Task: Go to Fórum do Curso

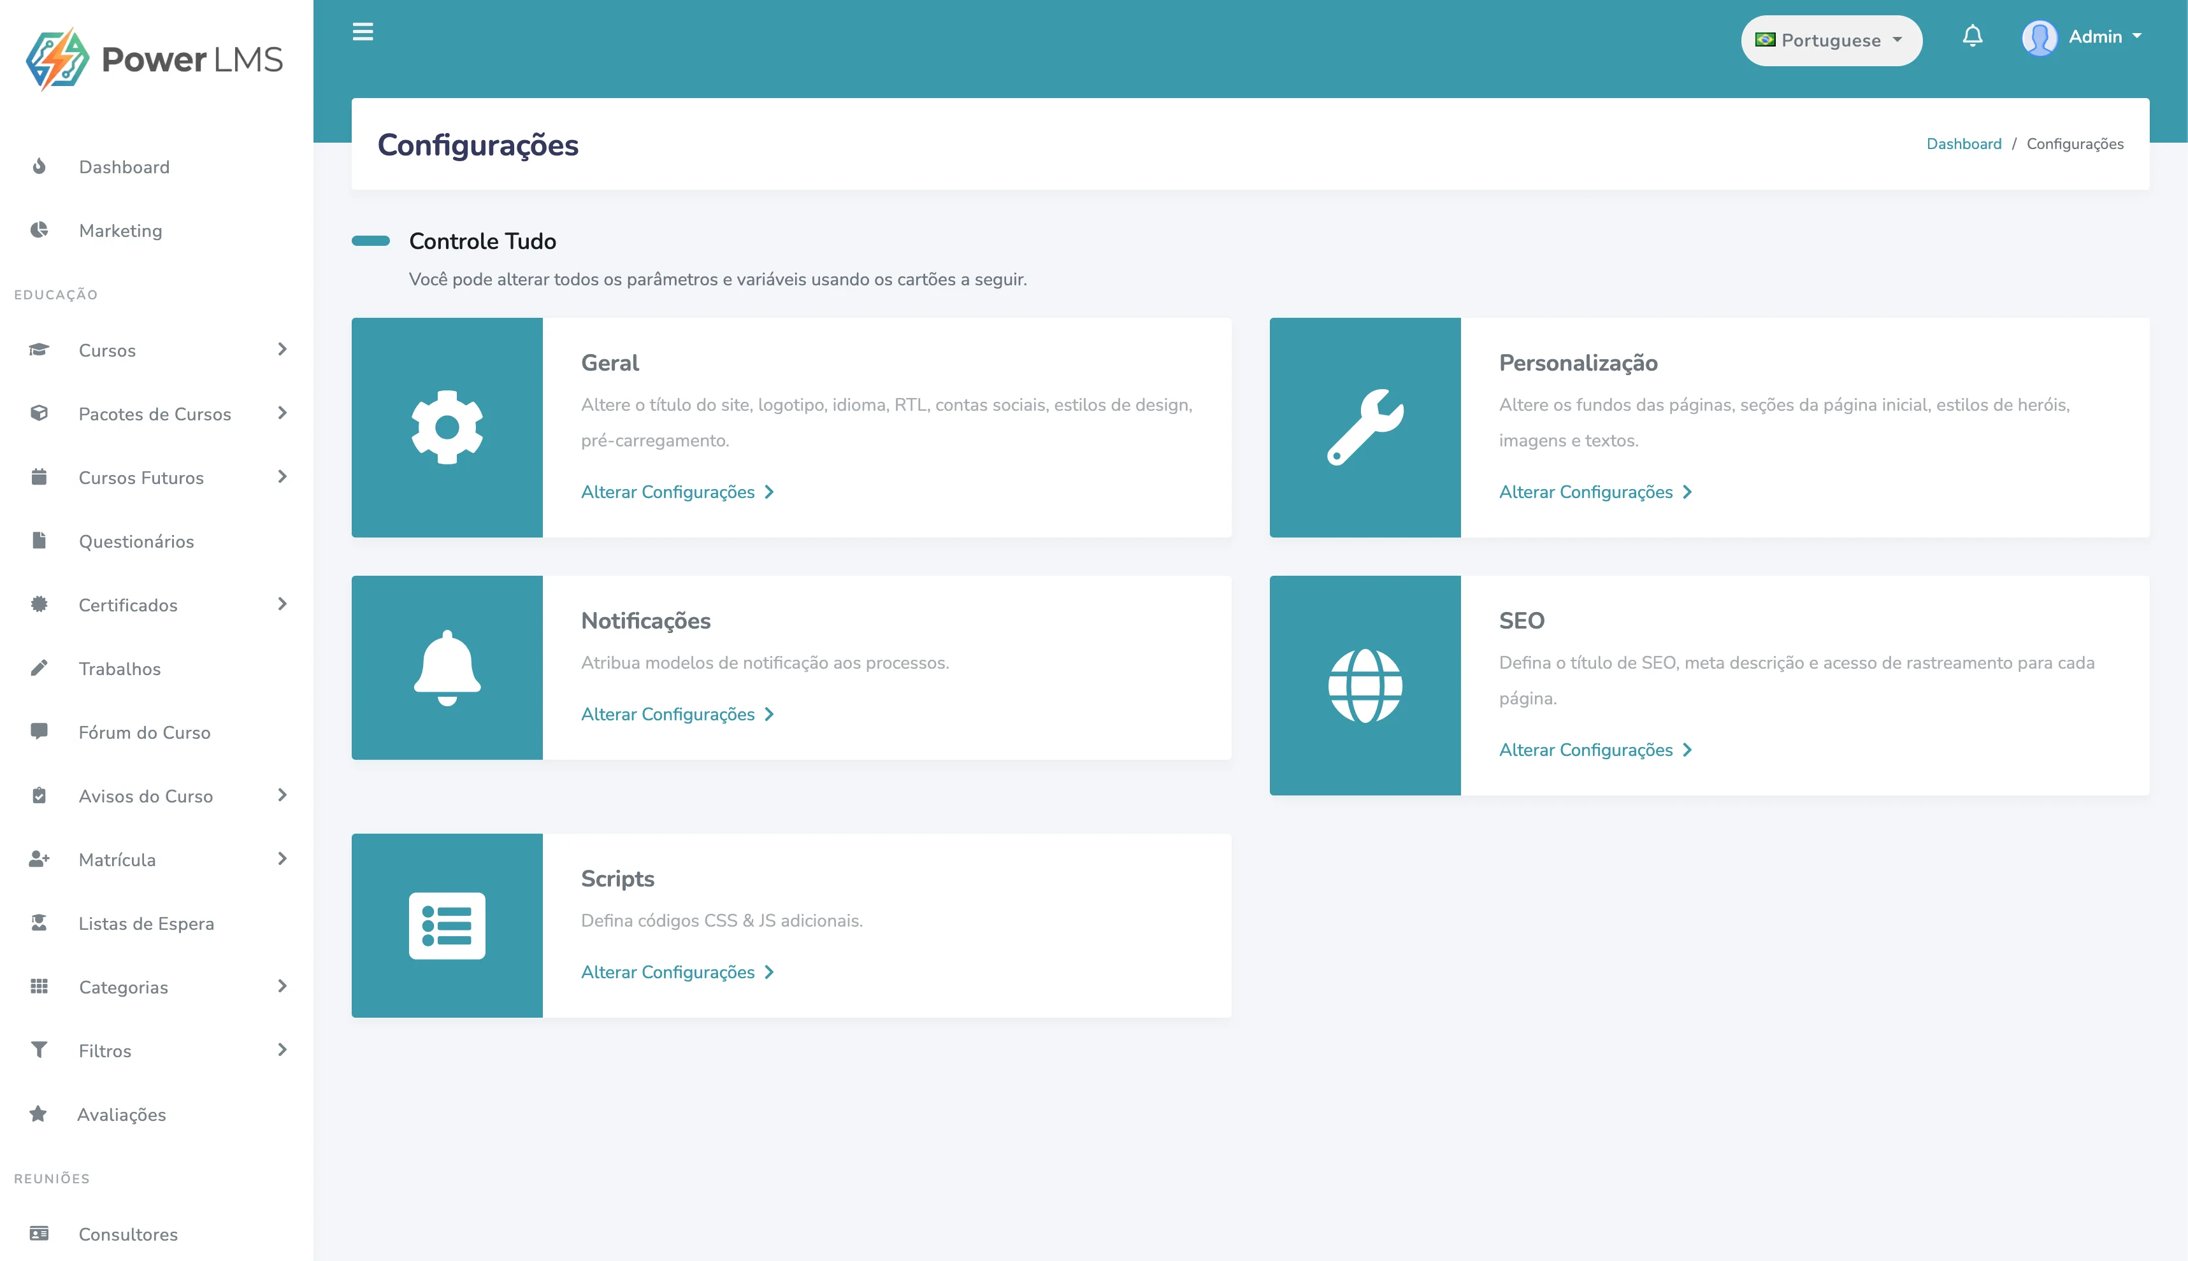Action: click(x=144, y=732)
